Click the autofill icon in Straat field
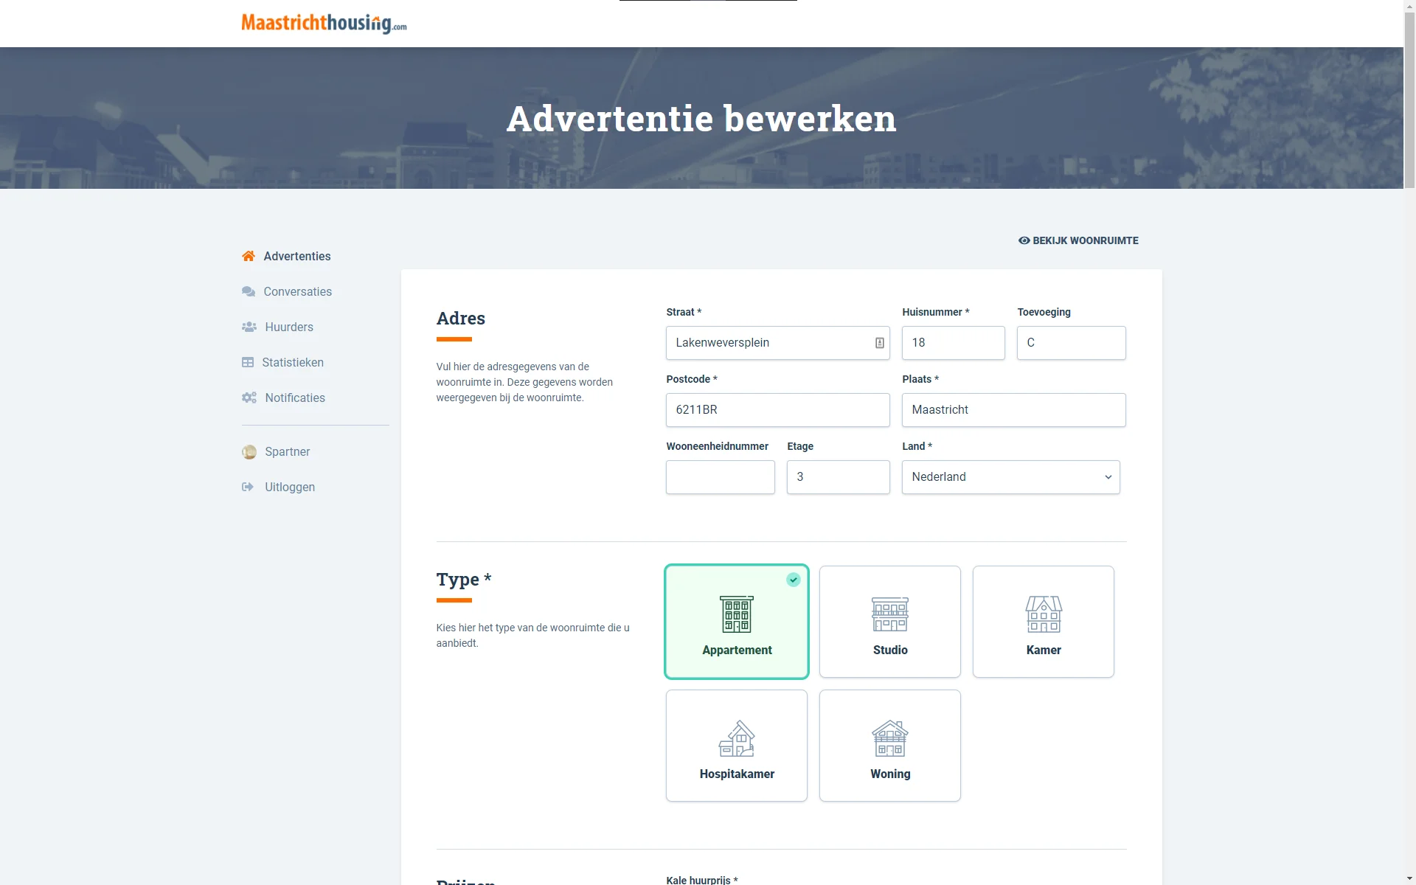1416x885 pixels. click(x=879, y=343)
